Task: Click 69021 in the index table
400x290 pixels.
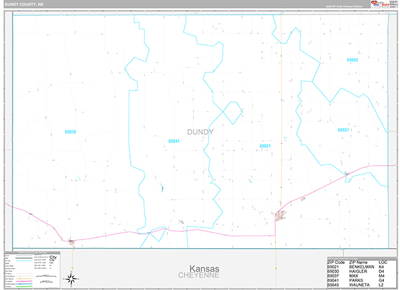Action: click(333, 267)
